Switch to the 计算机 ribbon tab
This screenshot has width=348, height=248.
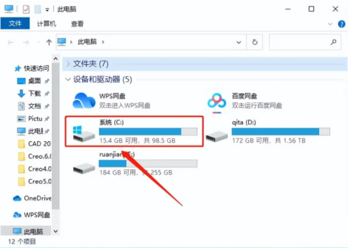pyautogui.click(x=47, y=24)
